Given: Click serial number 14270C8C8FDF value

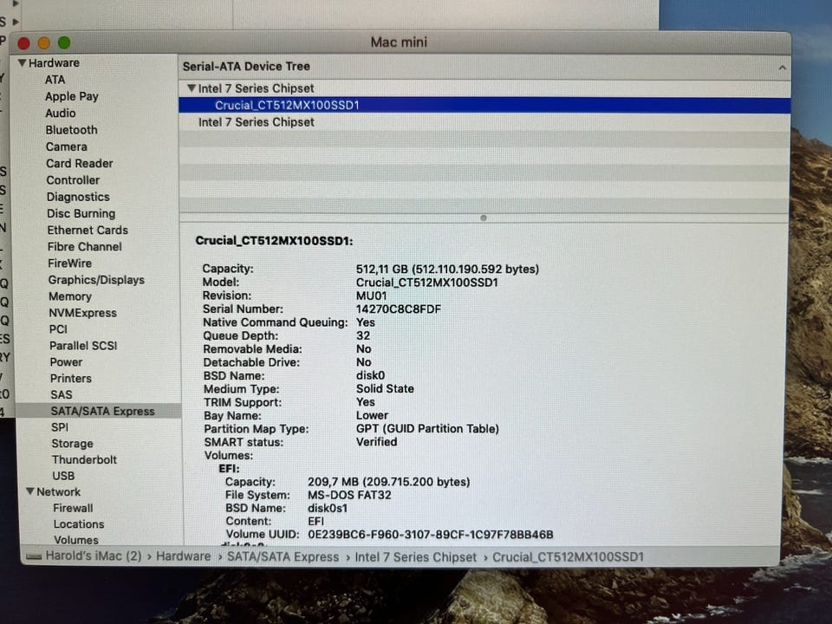Looking at the screenshot, I should tap(399, 309).
